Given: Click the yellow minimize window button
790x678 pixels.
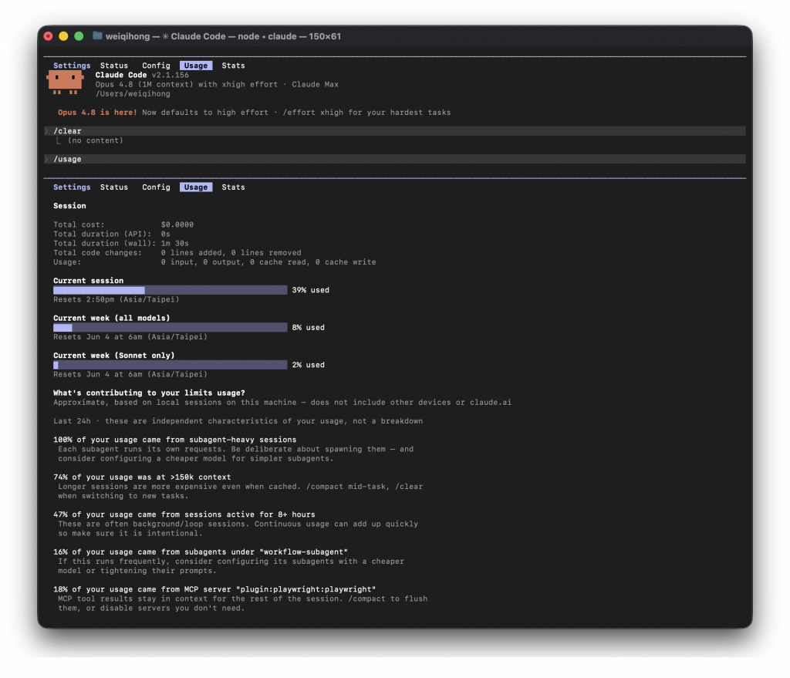Looking at the screenshot, I should [x=63, y=35].
